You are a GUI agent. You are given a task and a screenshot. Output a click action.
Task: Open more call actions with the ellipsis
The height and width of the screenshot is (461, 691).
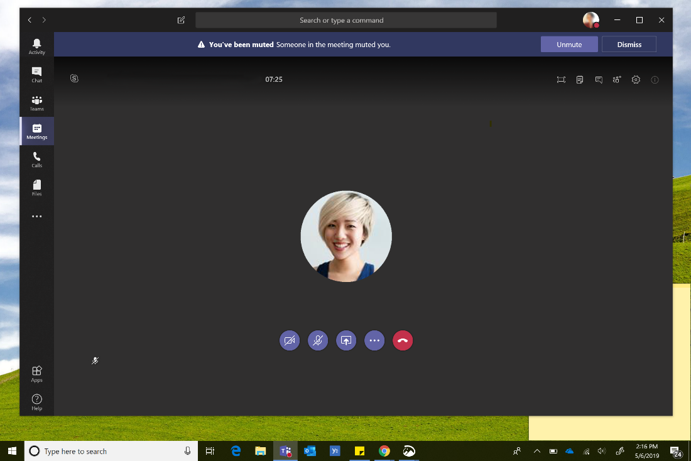[374, 340]
